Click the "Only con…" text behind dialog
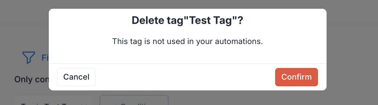 (31, 79)
